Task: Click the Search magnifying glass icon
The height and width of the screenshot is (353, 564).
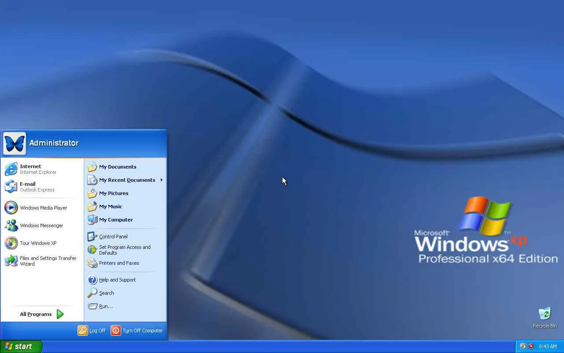Action: [x=92, y=293]
